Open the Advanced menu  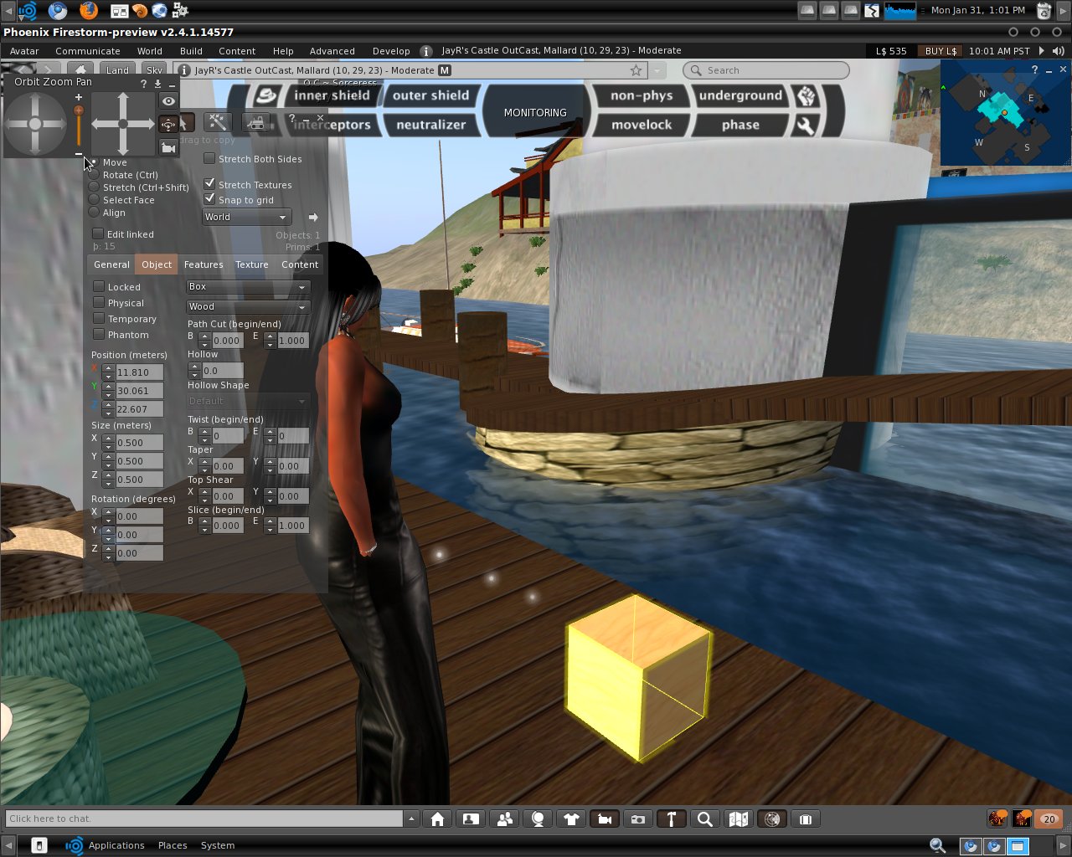click(332, 51)
